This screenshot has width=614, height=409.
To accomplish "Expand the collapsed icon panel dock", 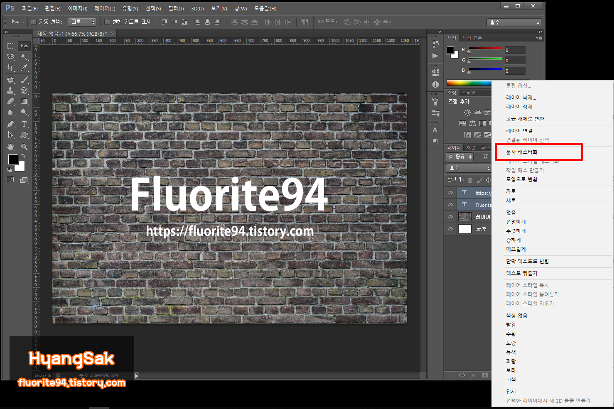I will click(440, 32).
